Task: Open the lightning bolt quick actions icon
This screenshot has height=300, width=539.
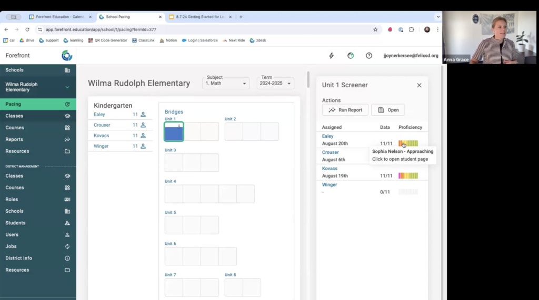Action: tap(332, 56)
